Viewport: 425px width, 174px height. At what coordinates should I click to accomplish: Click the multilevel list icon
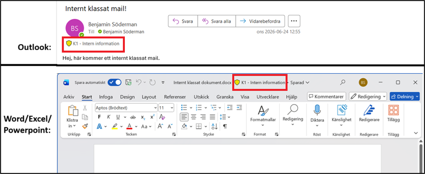213,107
